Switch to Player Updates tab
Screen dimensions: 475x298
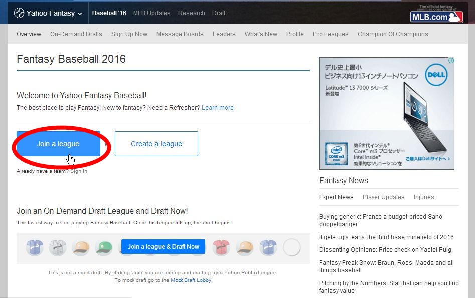pyautogui.click(x=384, y=197)
